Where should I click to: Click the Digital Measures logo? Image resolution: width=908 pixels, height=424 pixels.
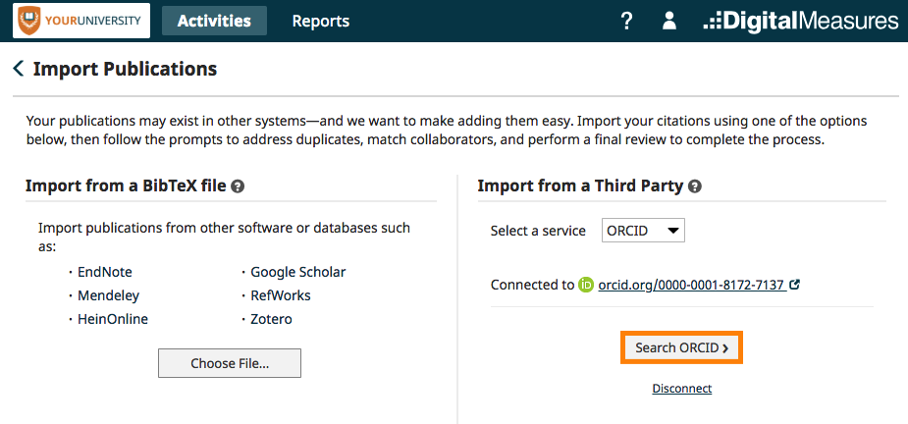click(x=801, y=22)
